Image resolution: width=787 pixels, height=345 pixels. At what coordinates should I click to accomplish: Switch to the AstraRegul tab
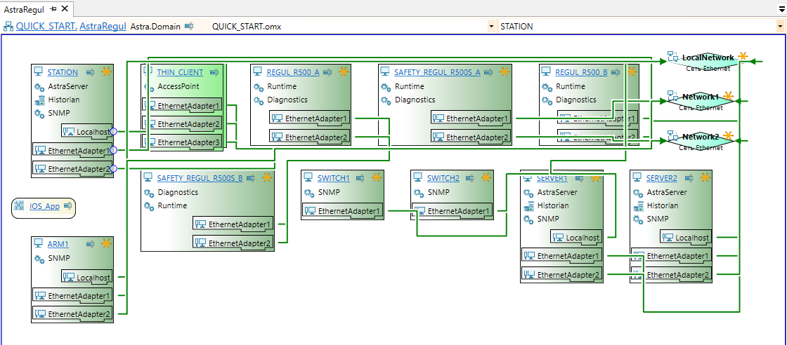[x=25, y=9]
